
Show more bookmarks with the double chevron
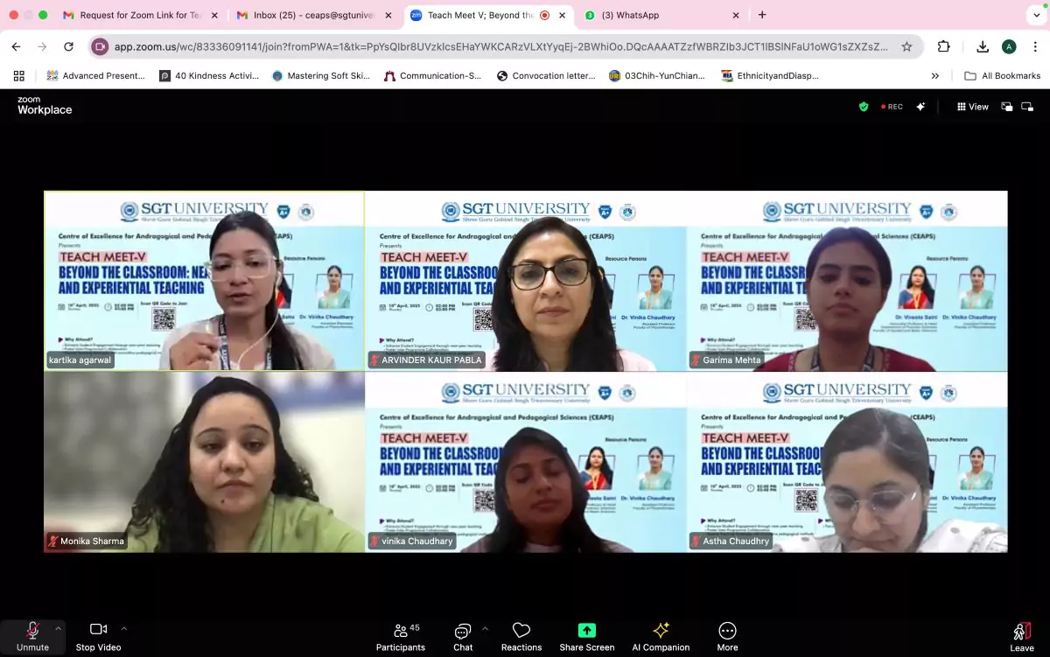coord(935,76)
